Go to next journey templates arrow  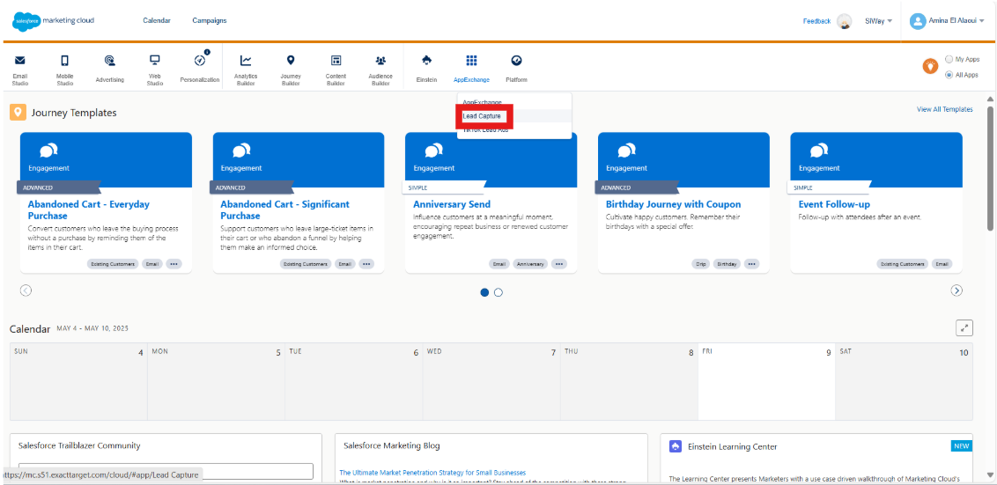[956, 290]
